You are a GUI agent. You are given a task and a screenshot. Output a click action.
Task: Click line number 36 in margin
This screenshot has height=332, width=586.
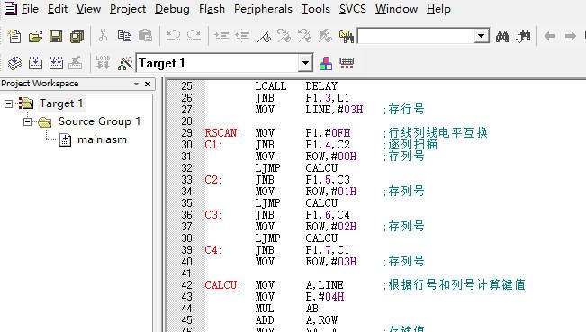(x=186, y=215)
